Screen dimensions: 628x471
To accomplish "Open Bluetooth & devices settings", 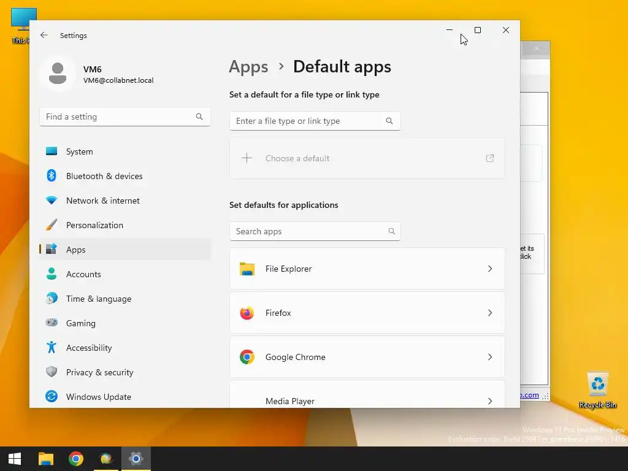I will point(125,176).
